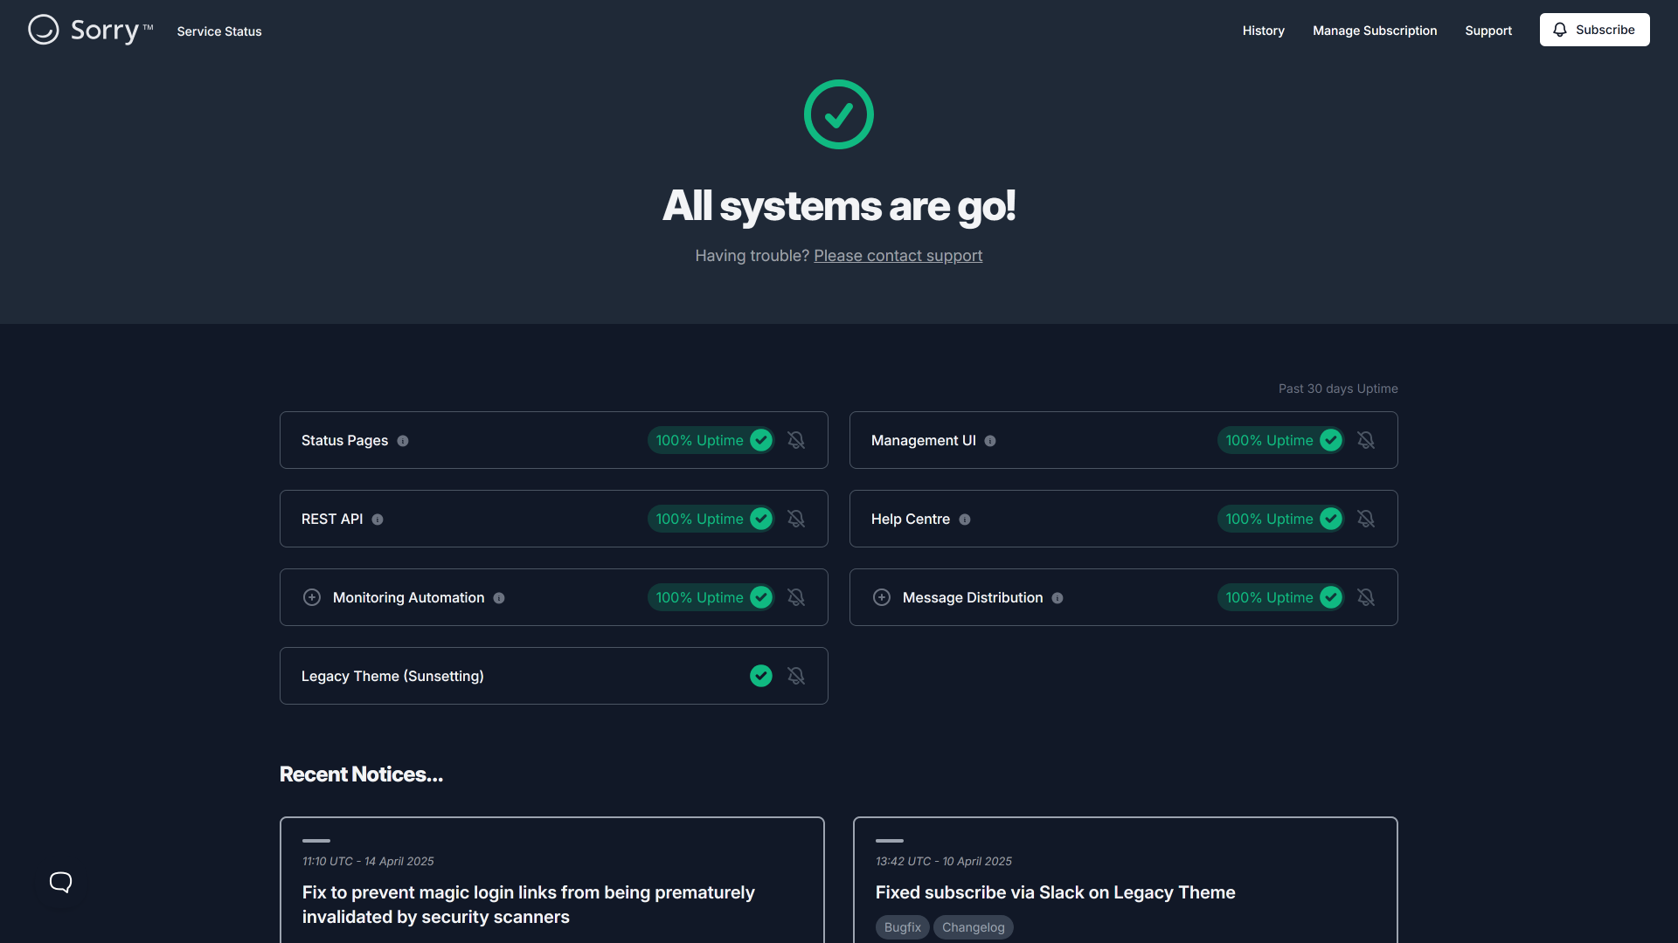
Task: Click 100% Uptime badge text on Help Centre
Action: pyautogui.click(x=1269, y=520)
